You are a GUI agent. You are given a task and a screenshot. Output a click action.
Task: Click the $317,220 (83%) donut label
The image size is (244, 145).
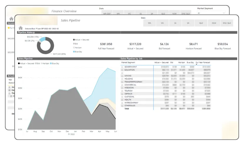tap(59, 54)
